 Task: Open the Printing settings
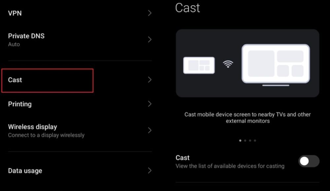80,104
